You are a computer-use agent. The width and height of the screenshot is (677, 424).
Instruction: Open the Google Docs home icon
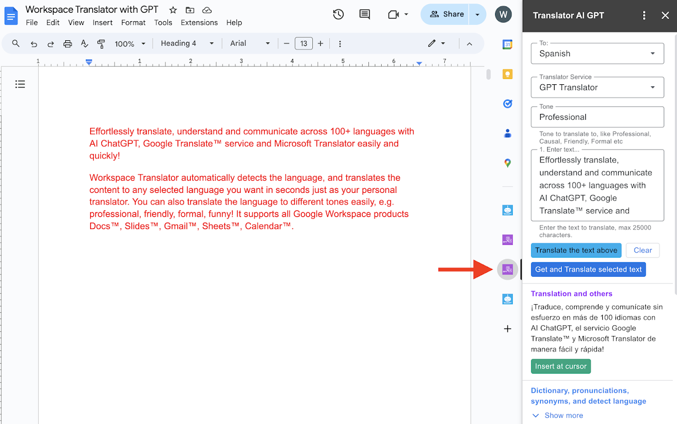pos(11,16)
